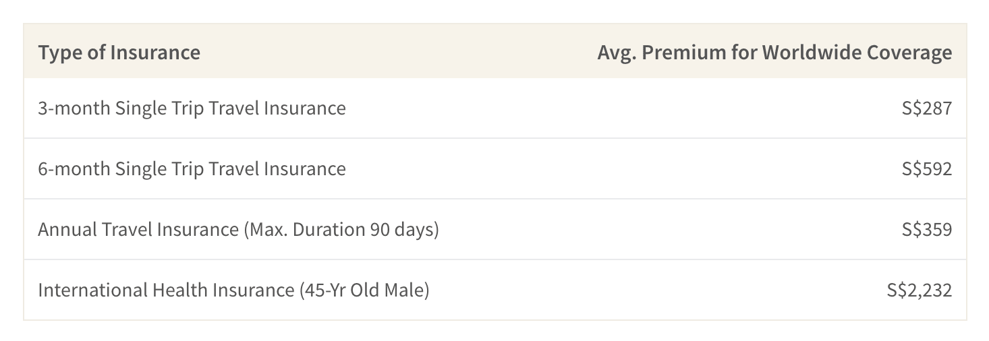Click the Type of Insurance column header
This screenshot has height=341, width=989.
(x=119, y=53)
